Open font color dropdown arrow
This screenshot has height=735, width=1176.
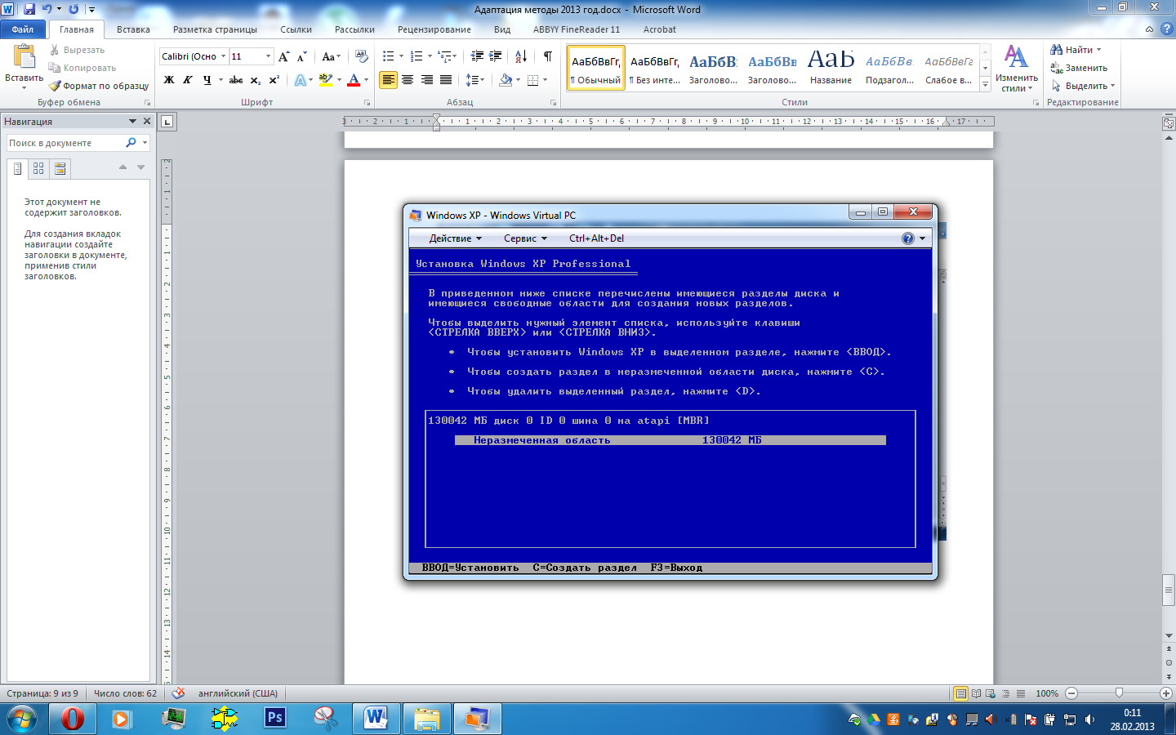pyautogui.click(x=366, y=80)
